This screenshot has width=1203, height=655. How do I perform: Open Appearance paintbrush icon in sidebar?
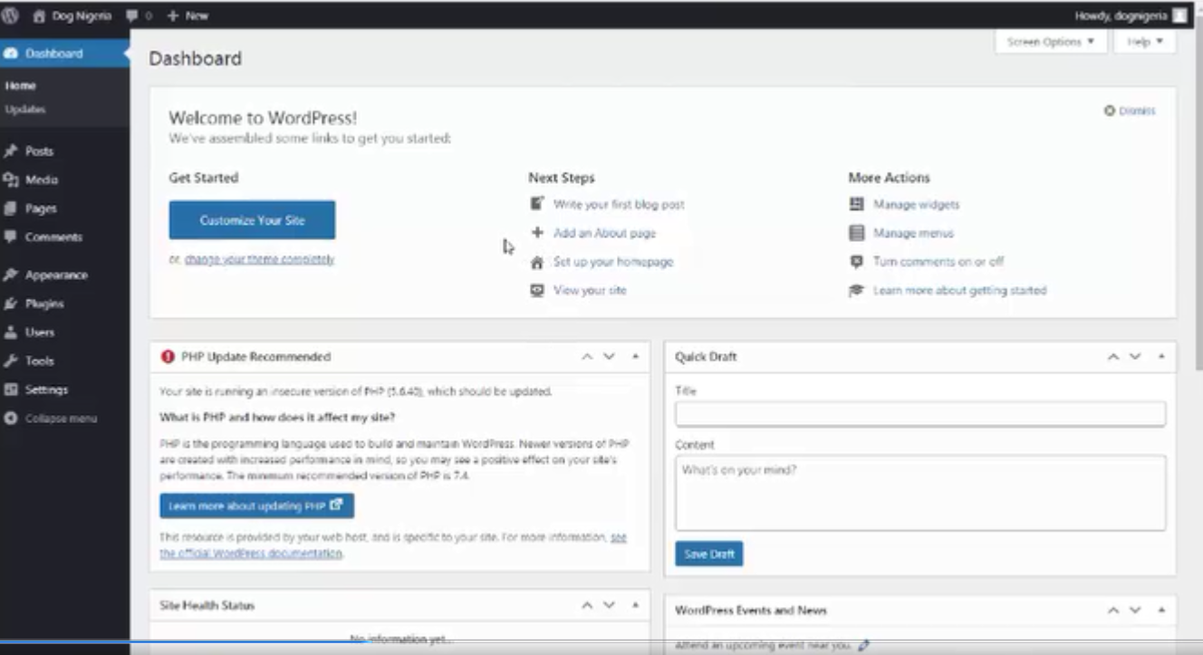pyautogui.click(x=11, y=275)
